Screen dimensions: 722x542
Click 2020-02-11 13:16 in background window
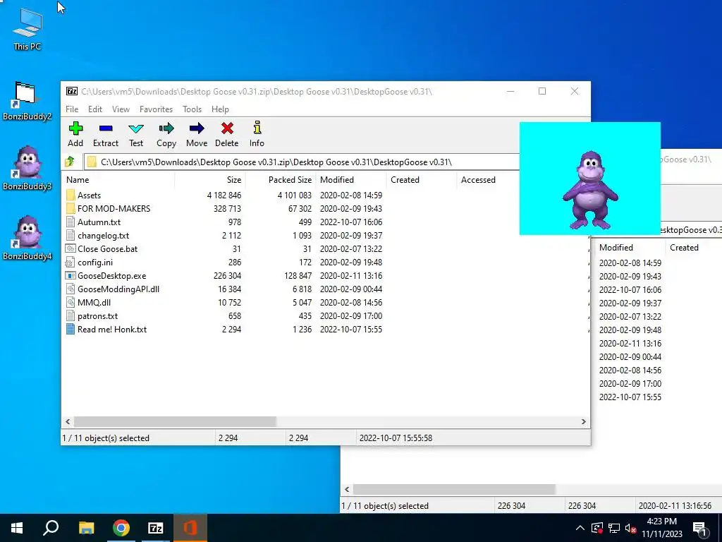click(630, 344)
